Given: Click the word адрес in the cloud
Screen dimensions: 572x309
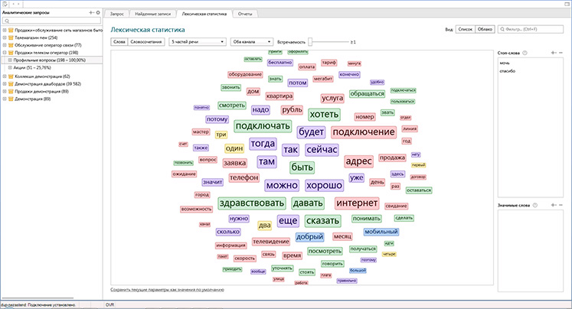Looking at the screenshot, I should (358, 161).
